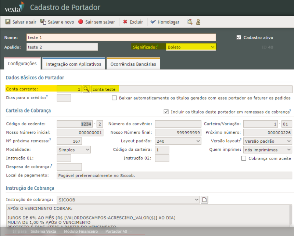Open the Significado dropdown showing Boleto
This screenshot has height=236, width=294.
pos(190,47)
